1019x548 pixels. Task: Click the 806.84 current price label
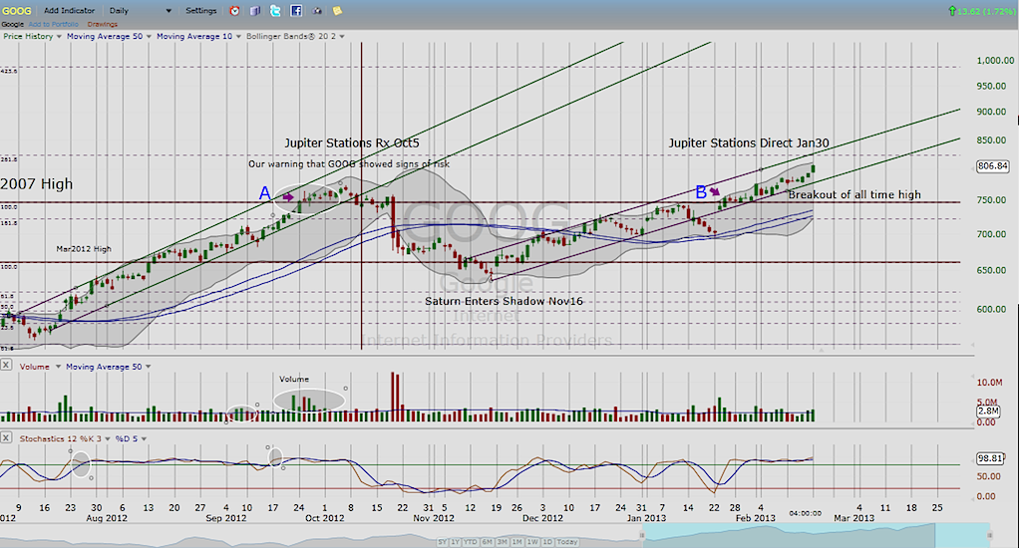coord(992,166)
